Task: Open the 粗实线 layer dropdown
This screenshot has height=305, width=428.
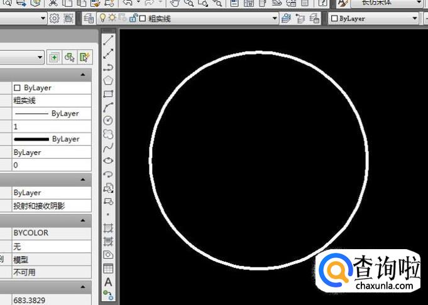Action: pyautogui.click(x=275, y=19)
